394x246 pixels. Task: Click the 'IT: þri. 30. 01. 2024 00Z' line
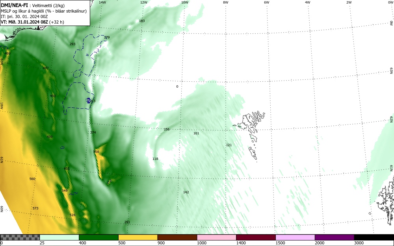[24, 17]
